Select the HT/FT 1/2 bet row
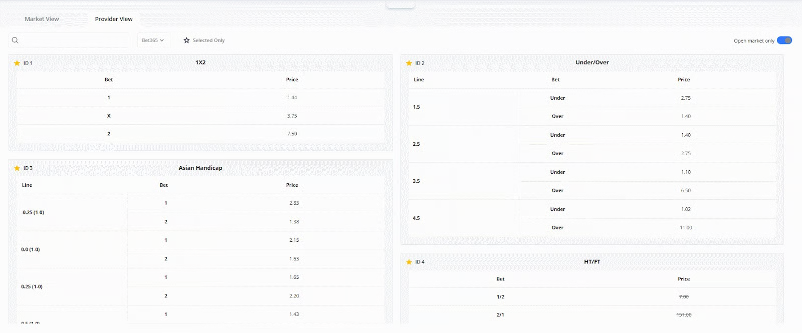This screenshot has height=333, width=802. click(500, 297)
